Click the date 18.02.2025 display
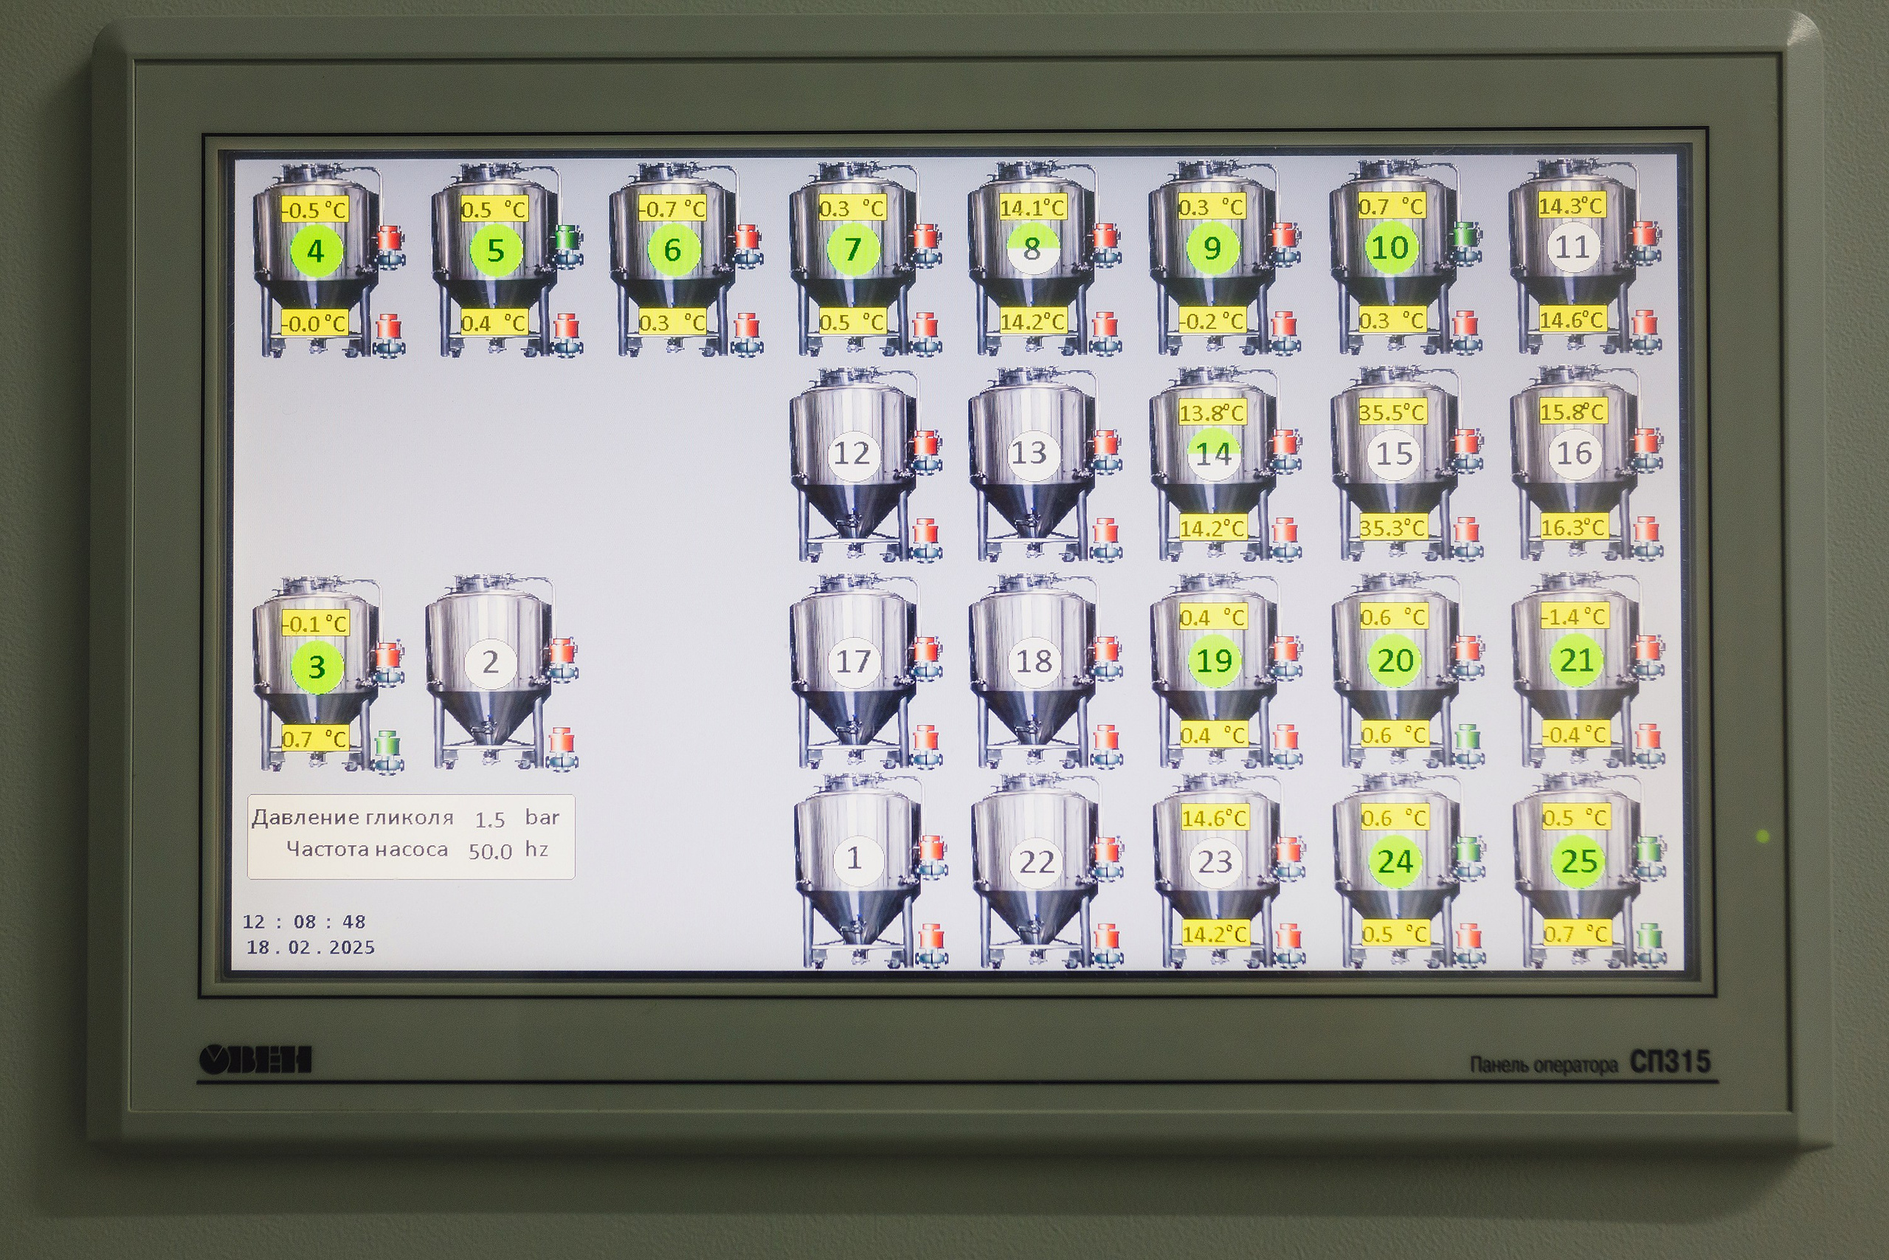Image resolution: width=1889 pixels, height=1260 pixels. click(x=310, y=948)
